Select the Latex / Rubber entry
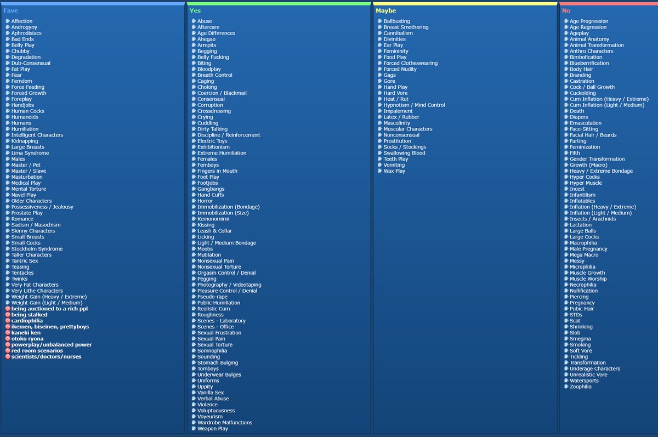 pos(401,117)
